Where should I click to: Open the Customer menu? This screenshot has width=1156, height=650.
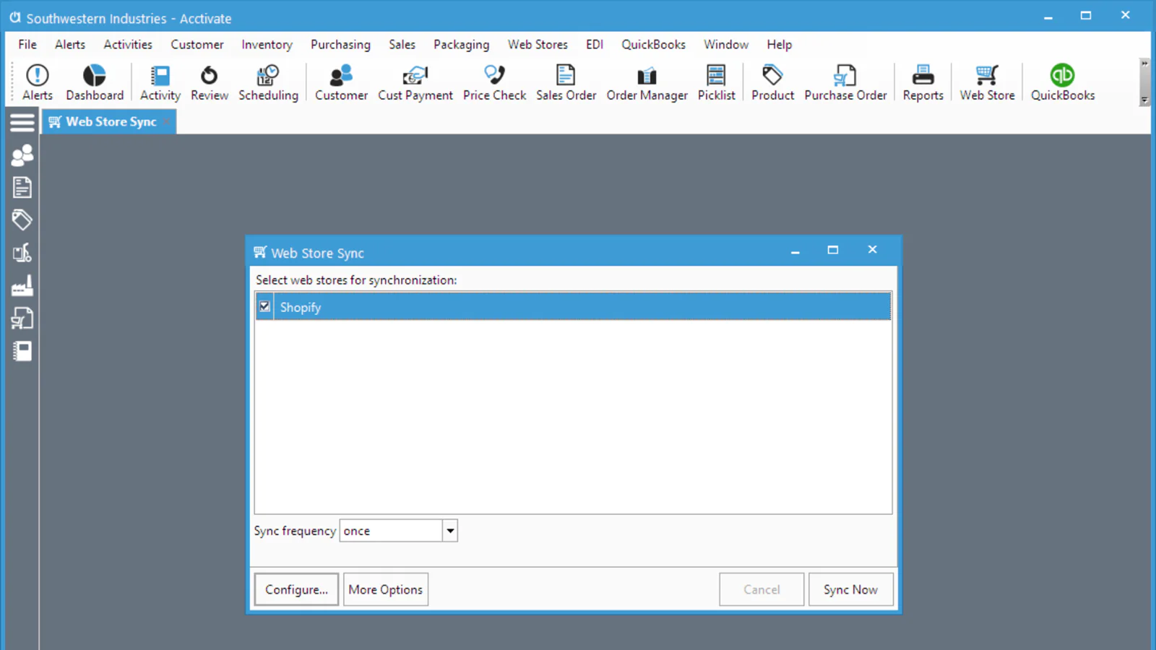click(197, 44)
